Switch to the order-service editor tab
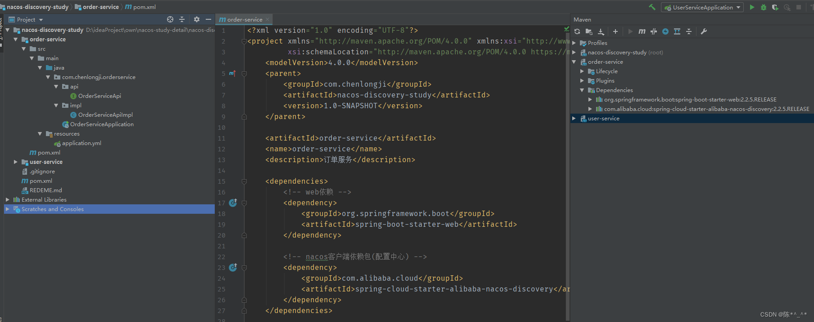The height and width of the screenshot is (322, 814). tap(244, 19)
